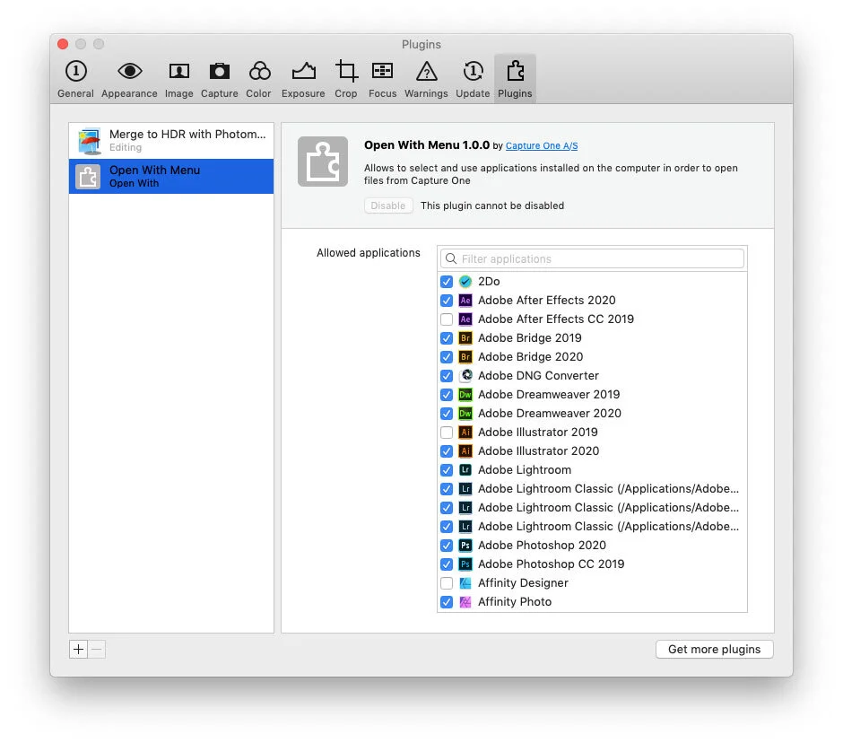Open the Update preferences icon
Image resolution: width=843 pixels, height=743 pixels.
click(474, 71)
